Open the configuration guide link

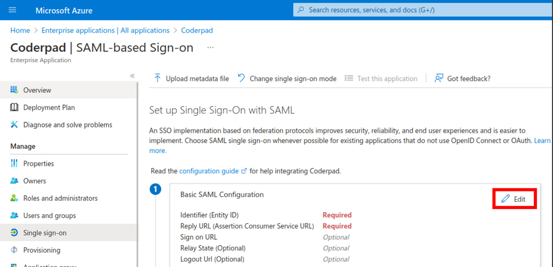[209, 171]
